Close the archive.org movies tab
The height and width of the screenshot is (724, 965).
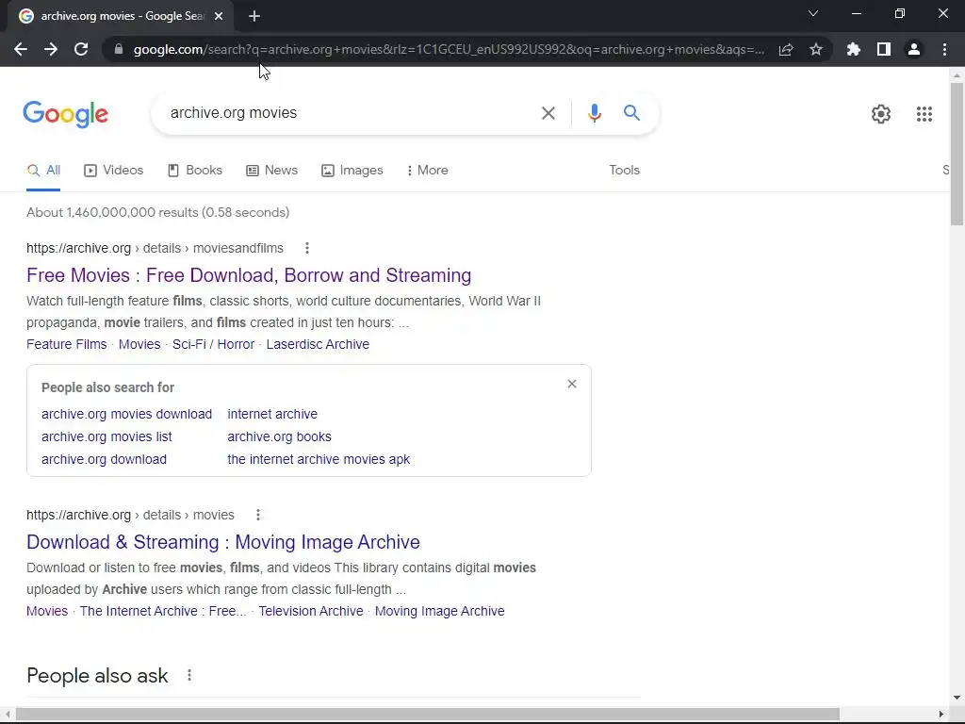[x=219, y=16]
